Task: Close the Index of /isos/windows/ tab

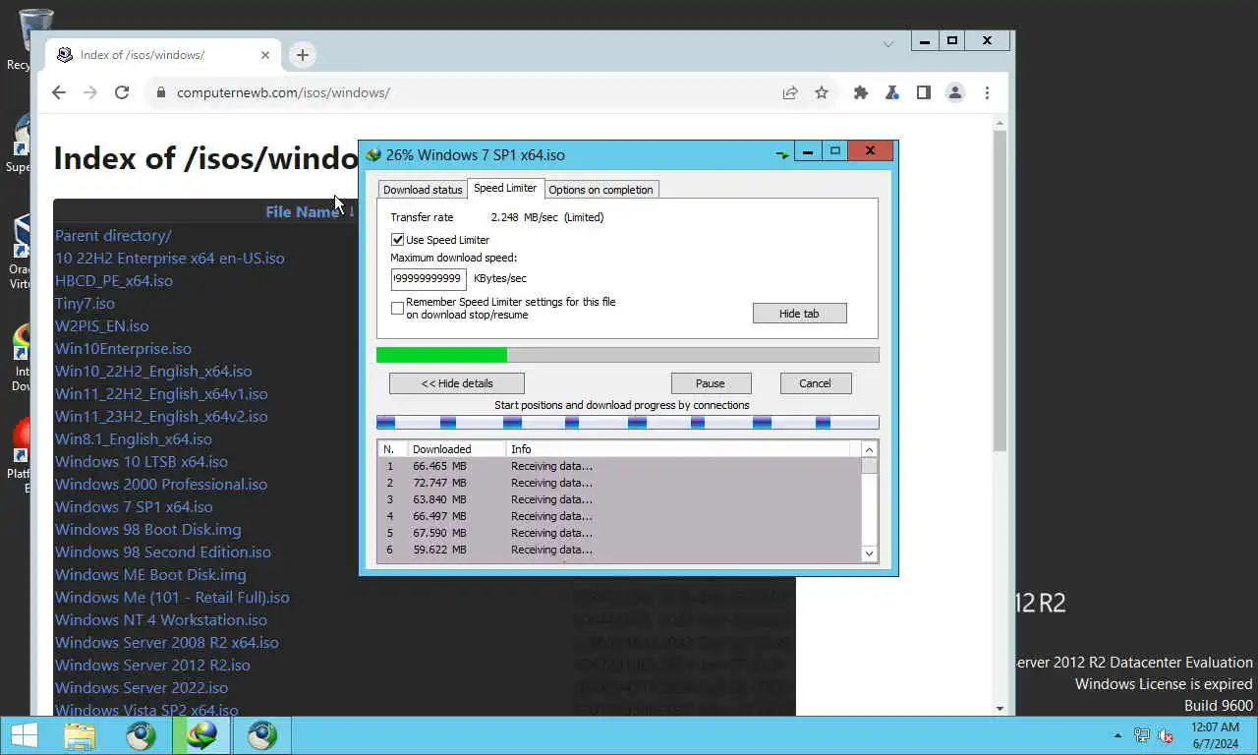Action: coord(265,55)
